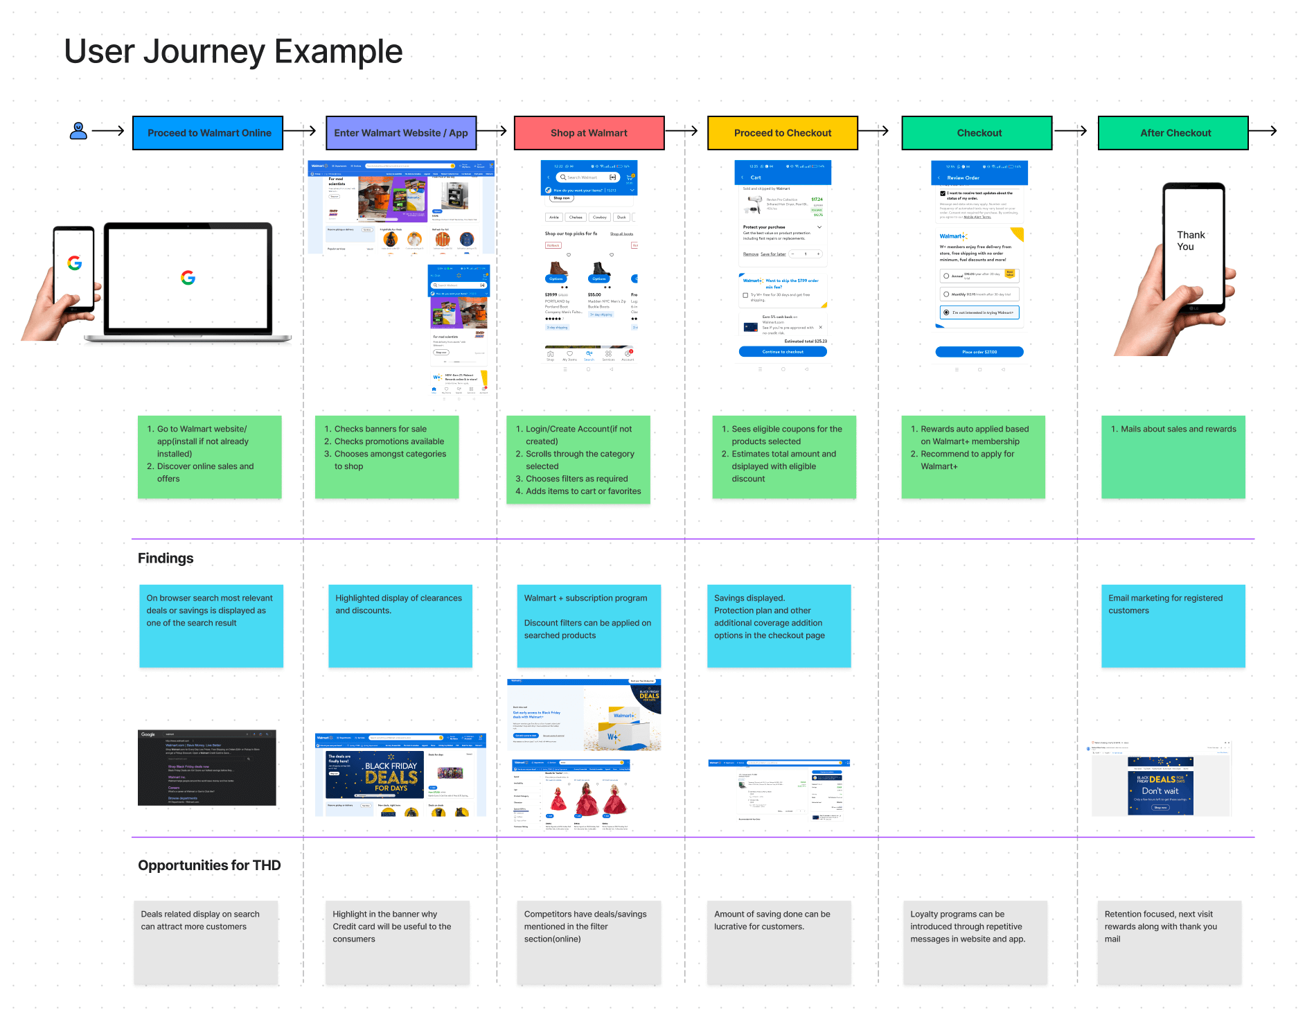
Task: Select the Duck boots category chip
Action: click(621, 218)
